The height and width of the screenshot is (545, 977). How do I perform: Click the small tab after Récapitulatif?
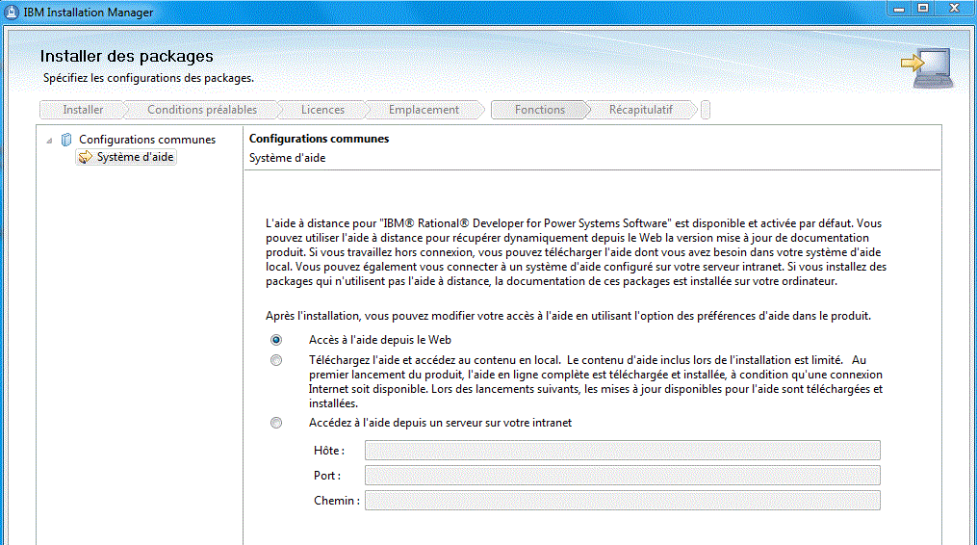[x=706, y=110]
